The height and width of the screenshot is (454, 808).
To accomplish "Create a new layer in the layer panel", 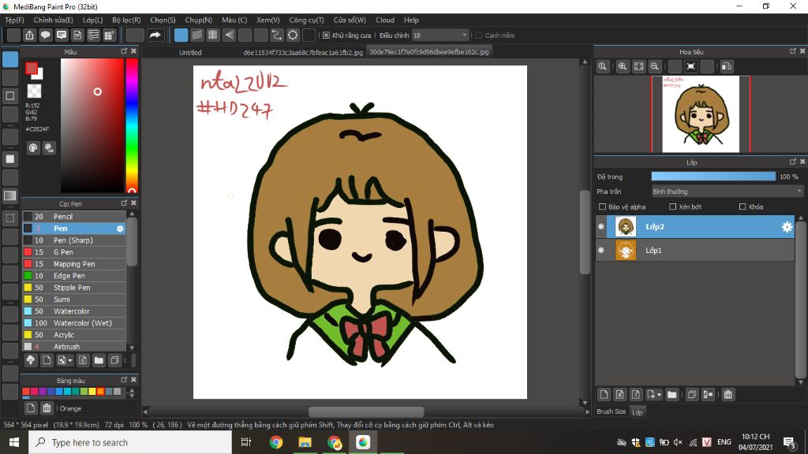I will click(x=604, y=395).
